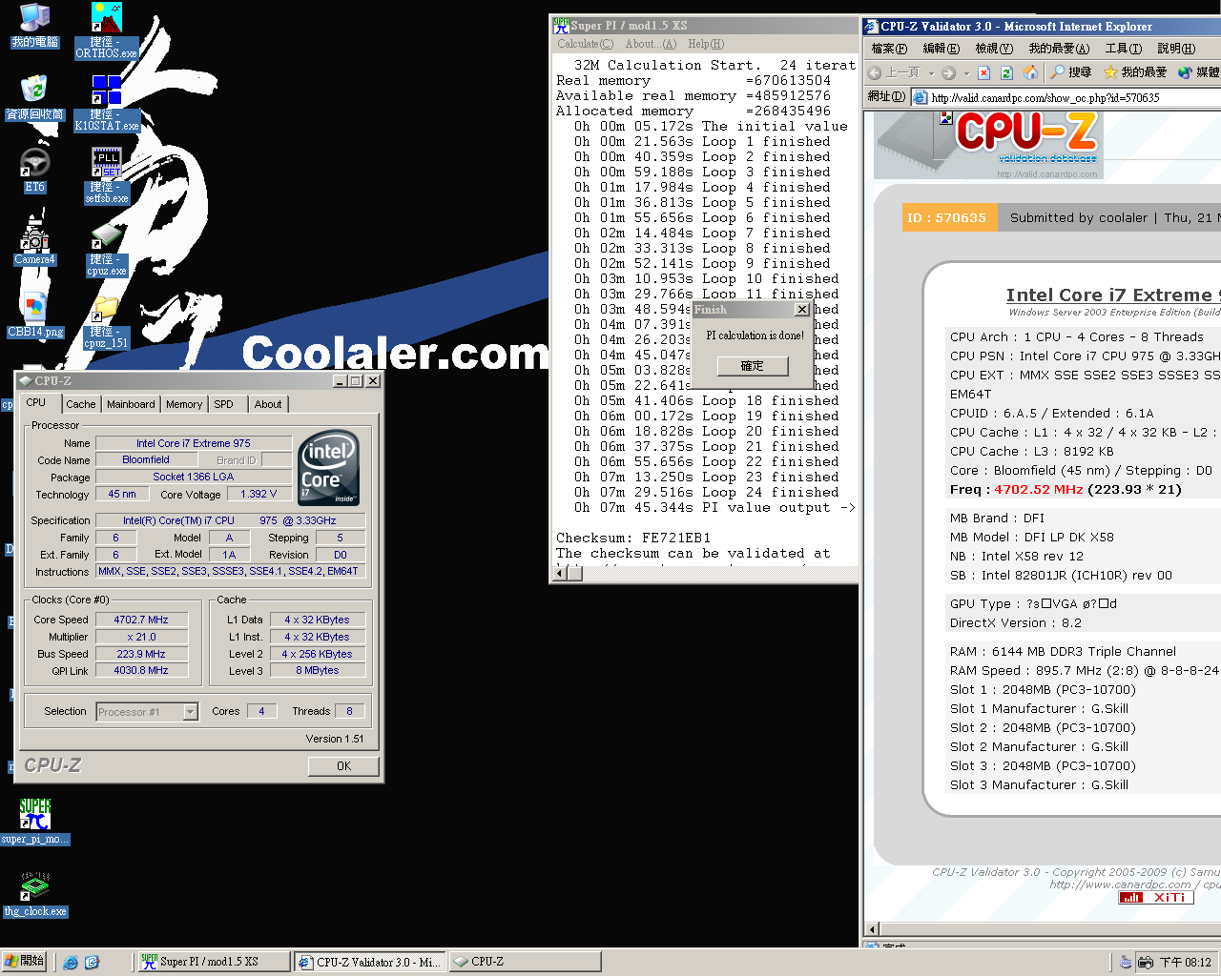This screenshot has height=976, width=1221.
Task: Open the Calculate menu in Super PI
Action: 585,44
